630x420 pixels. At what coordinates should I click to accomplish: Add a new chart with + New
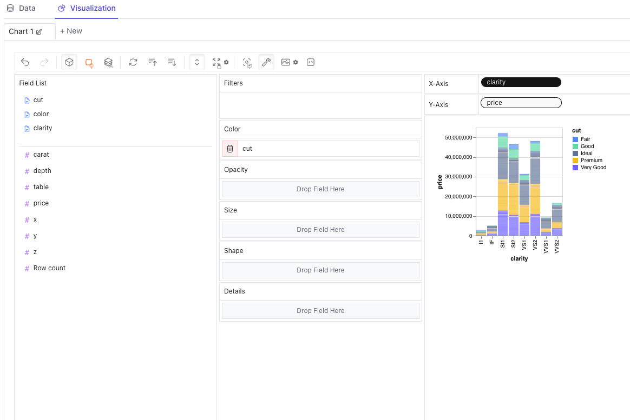tap(71, 31)
